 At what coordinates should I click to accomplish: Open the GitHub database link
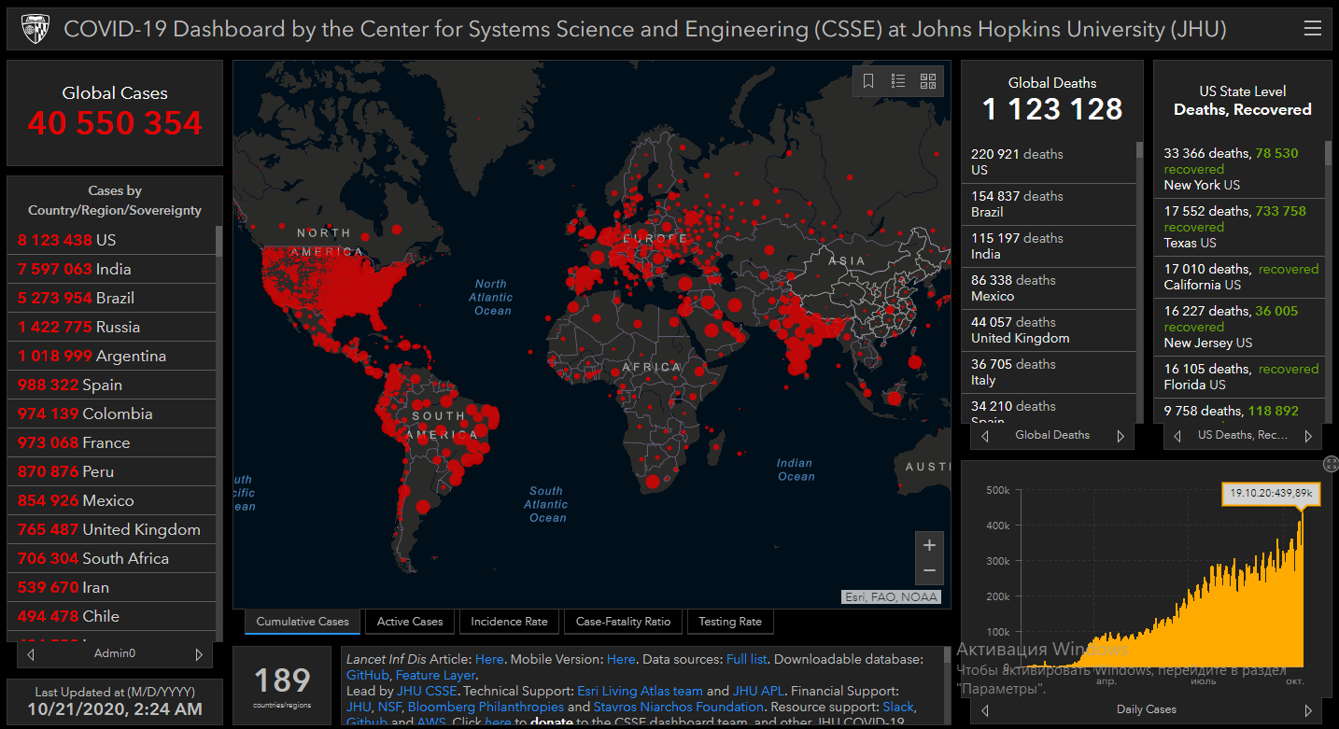(x=368, y=675)
